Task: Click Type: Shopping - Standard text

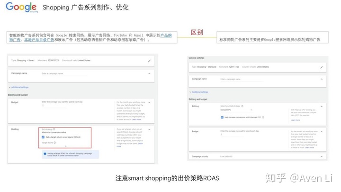Action: (x=204, y=67)
